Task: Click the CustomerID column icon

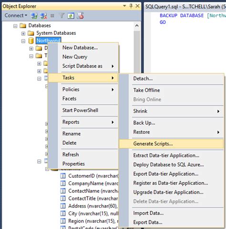Action: 63,176
